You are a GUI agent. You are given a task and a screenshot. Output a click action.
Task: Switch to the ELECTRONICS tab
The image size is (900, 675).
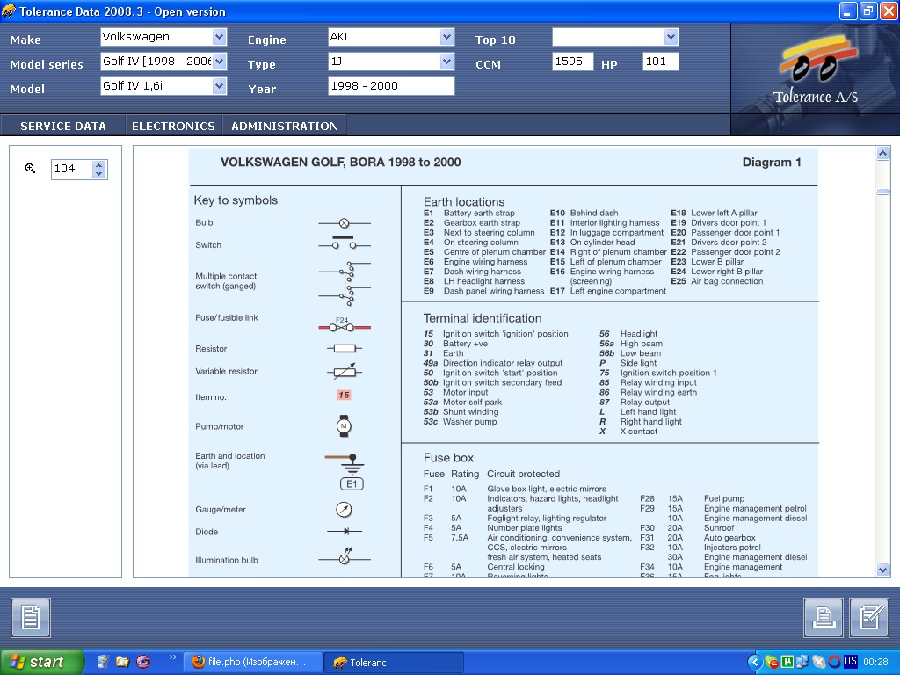tap(173, 126)
